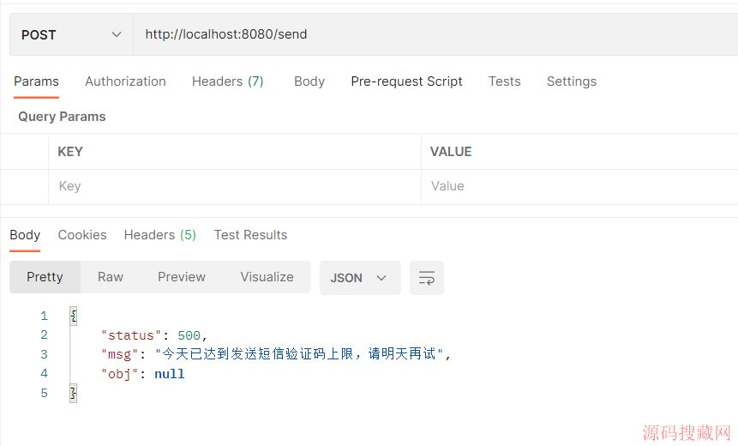Open the request Headers (7) tab
Image resolution: width=738 pixels, height=446 pixels.
[227, 81]
